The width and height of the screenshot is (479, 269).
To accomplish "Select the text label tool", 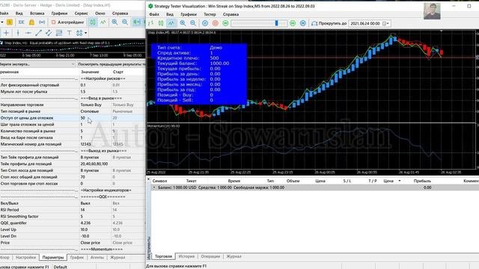I will point(70,33).
